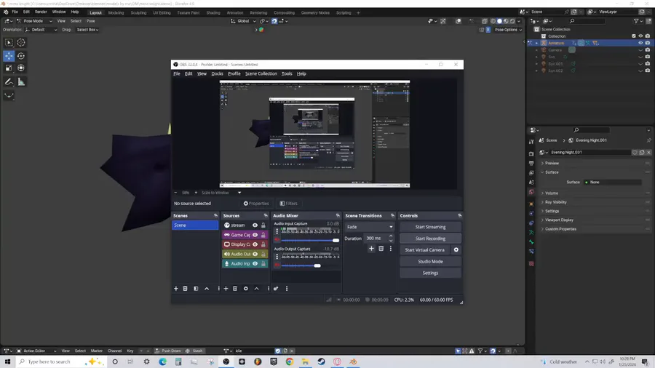This screenshot has height=368, width=655.
Task: Open Docks menu in OBS
Action: (217, 74)
